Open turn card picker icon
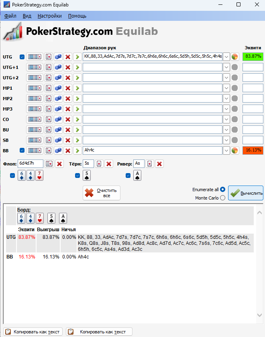This screenshot has width=265, height=337. click(99, 164)
